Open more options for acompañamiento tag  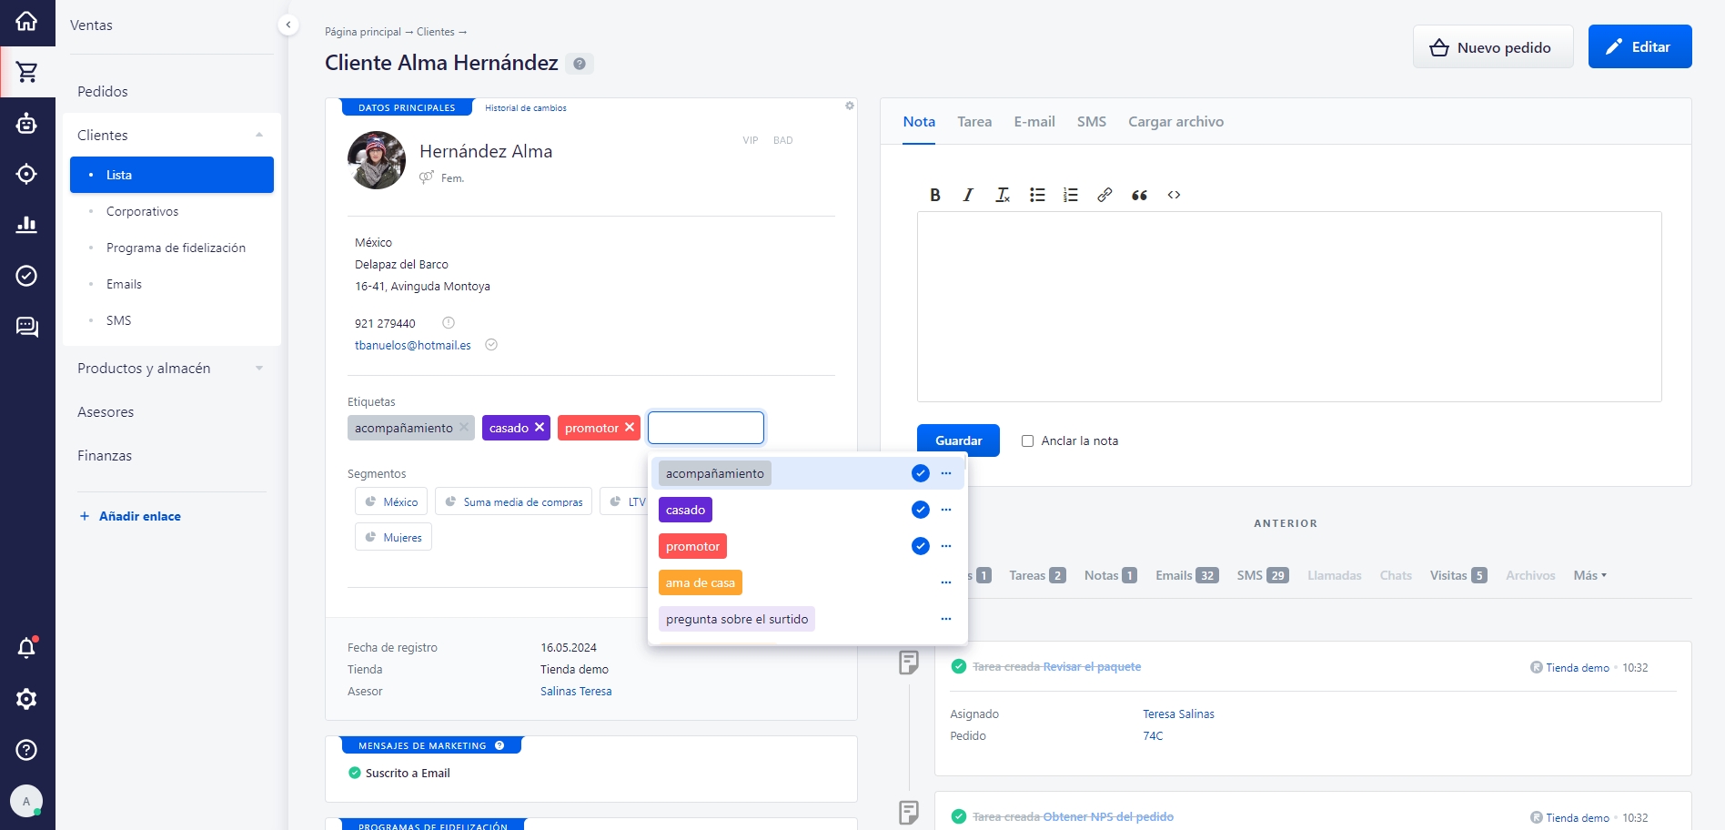point(946,473)
